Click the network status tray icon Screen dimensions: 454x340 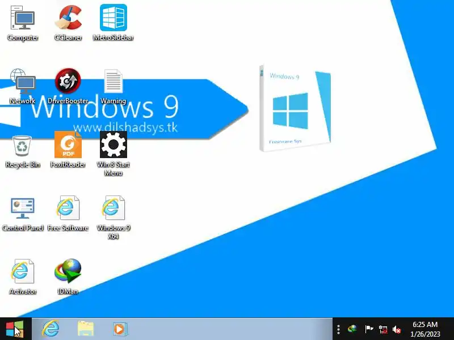[383, 329]
